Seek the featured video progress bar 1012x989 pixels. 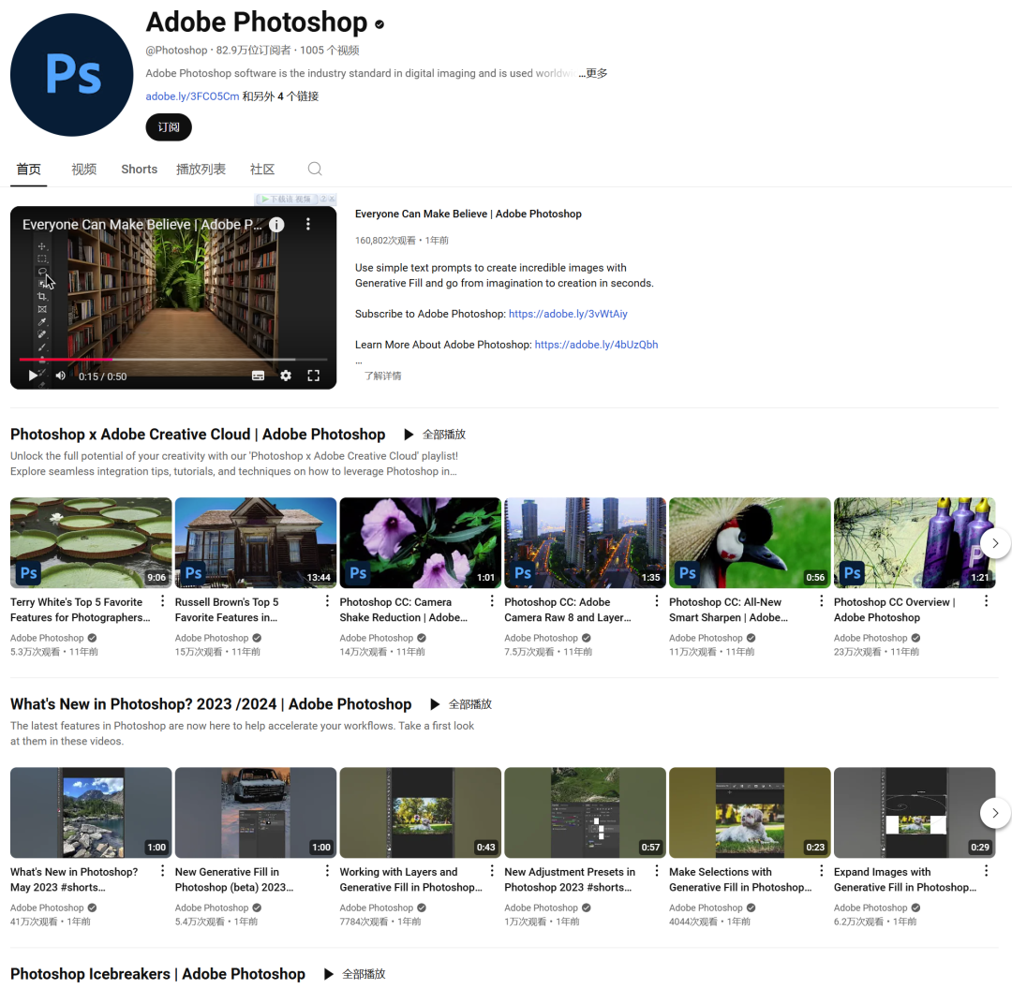point(173,360)
